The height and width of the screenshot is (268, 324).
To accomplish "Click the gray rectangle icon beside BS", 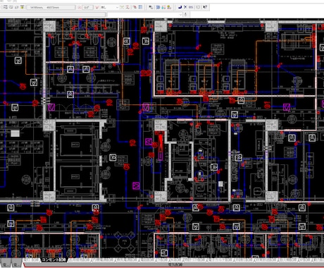I will click(198, 7).
